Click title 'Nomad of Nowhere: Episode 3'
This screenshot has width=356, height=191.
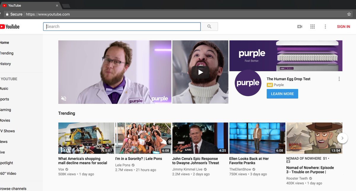[310, 170]
